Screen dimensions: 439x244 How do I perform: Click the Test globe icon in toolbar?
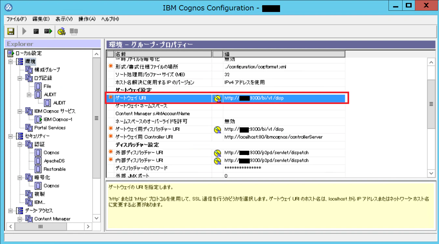point(62,32)
